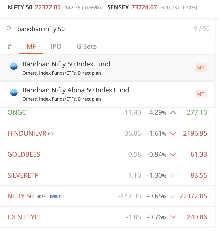Select the # all results tab
Image resolution: width=219 pixels, height=231 pixels.
(x=9, y=46)
